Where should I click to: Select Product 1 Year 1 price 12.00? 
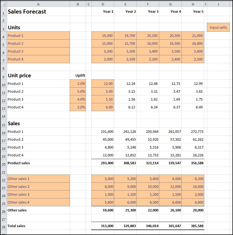(x=103, y=84)
